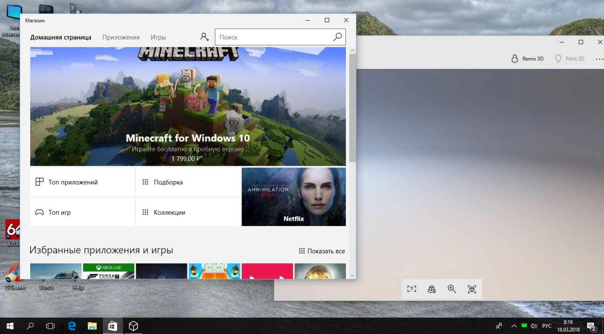Switch to the Приложения tab
The width and height of the screenshot is (604, 334).
coord(121,37)
